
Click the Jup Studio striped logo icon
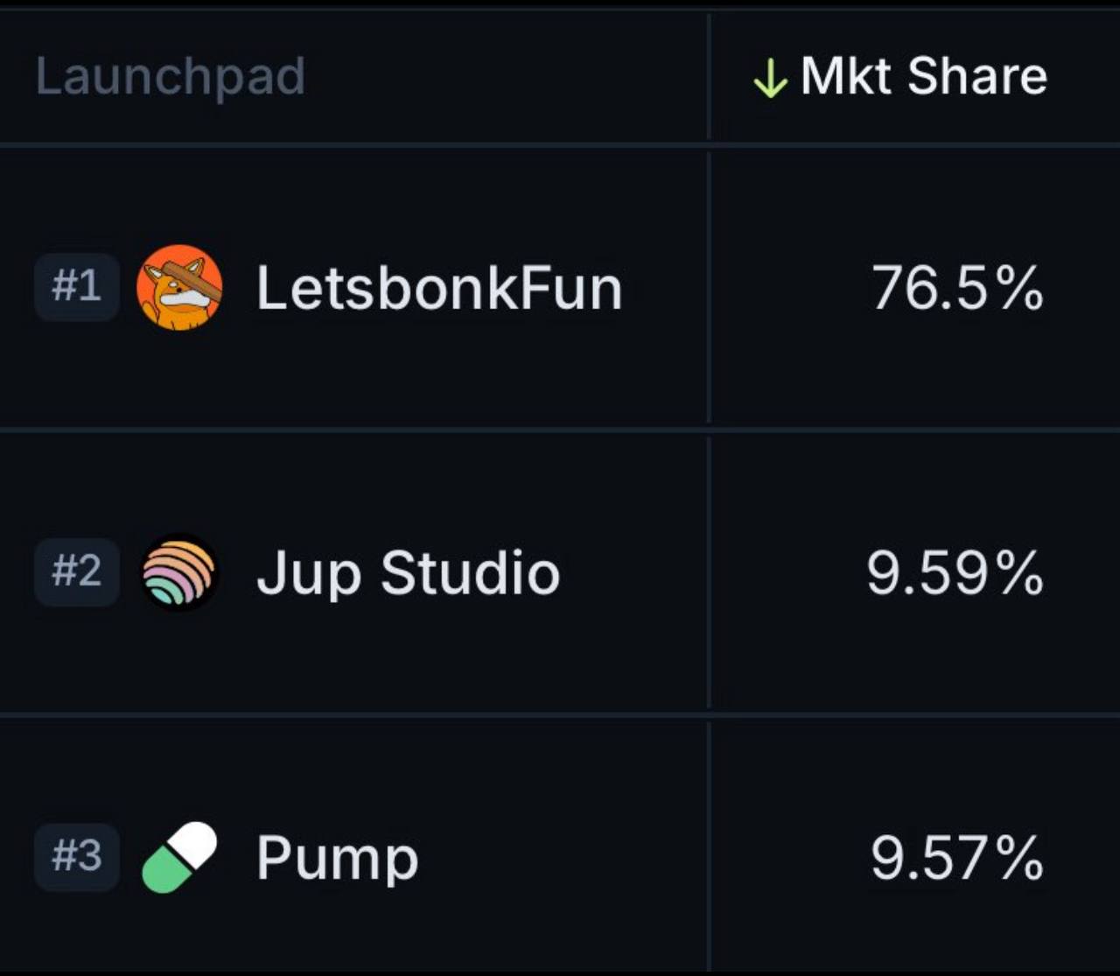click(178, 572)
